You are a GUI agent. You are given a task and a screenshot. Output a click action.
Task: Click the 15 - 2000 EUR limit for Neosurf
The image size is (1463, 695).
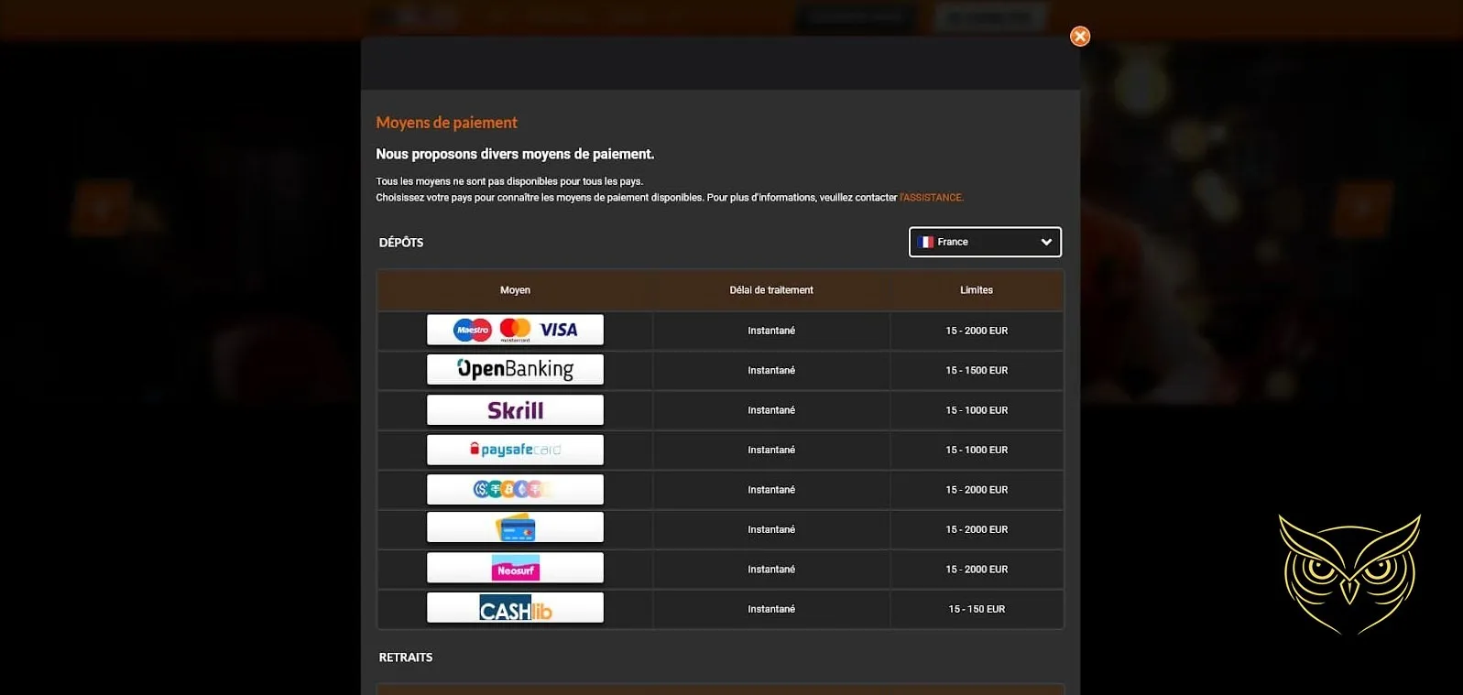pyautogui.click(x=977, y=570)
